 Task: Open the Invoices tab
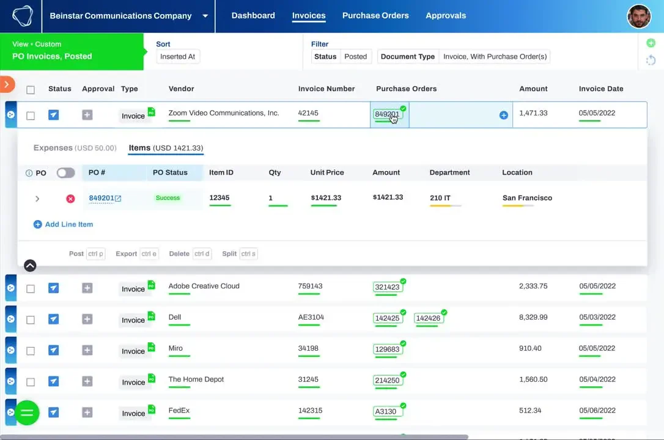[309, 16]
